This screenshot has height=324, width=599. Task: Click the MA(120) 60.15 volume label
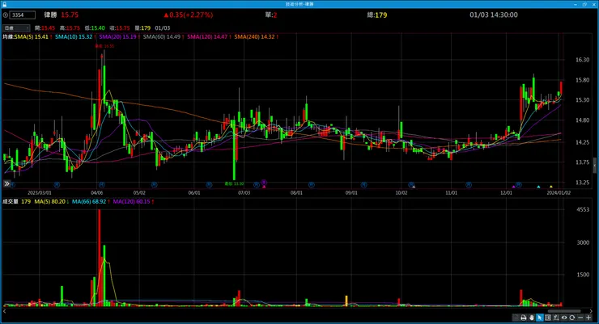[132, 201]
